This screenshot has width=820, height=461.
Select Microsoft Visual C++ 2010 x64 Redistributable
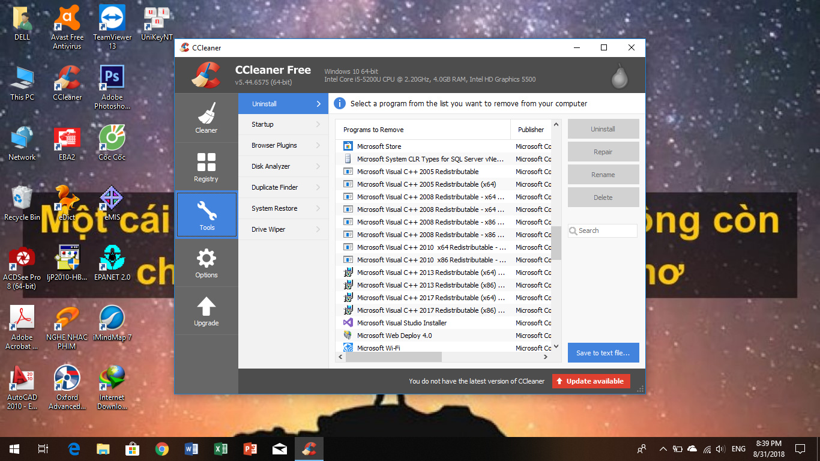[444, 247]
